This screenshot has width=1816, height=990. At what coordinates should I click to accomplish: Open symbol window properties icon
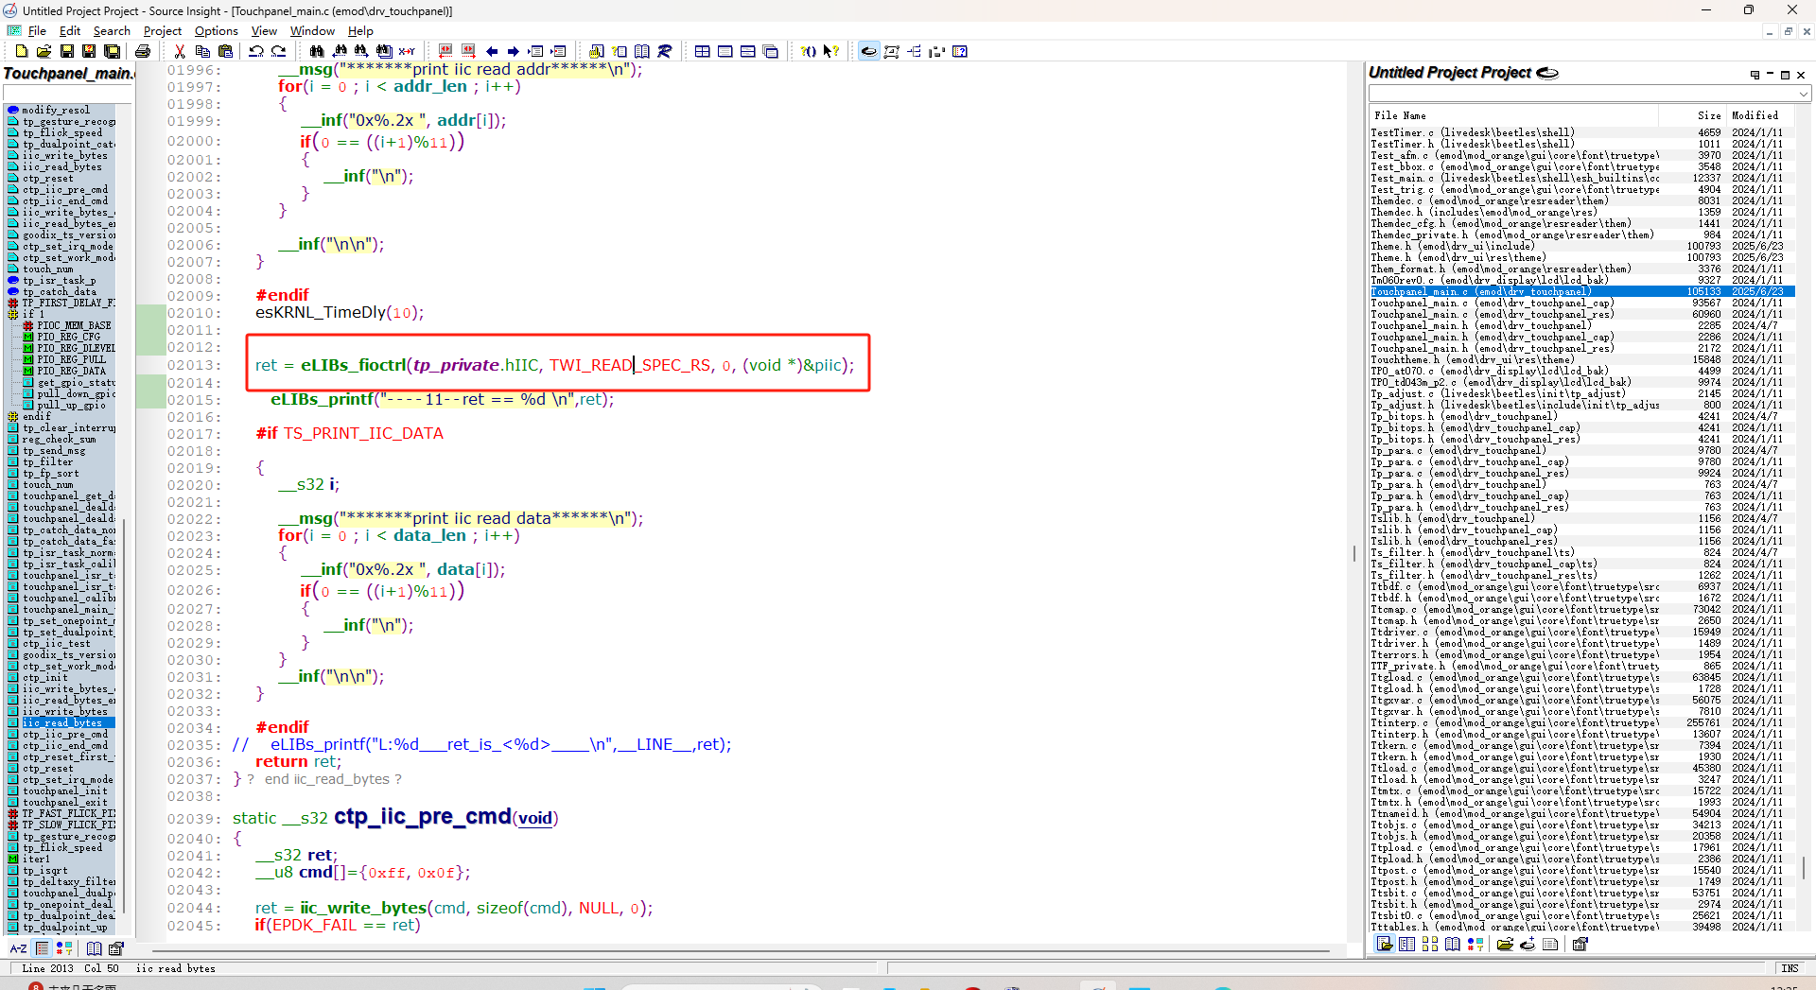(x=116, y=948)
